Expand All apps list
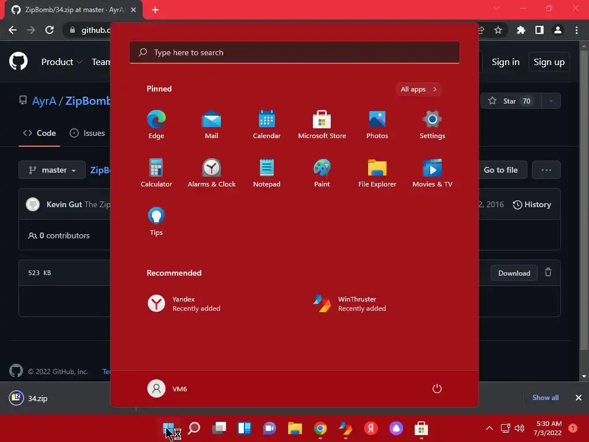The image size is (589, 442). click(419, 89)
